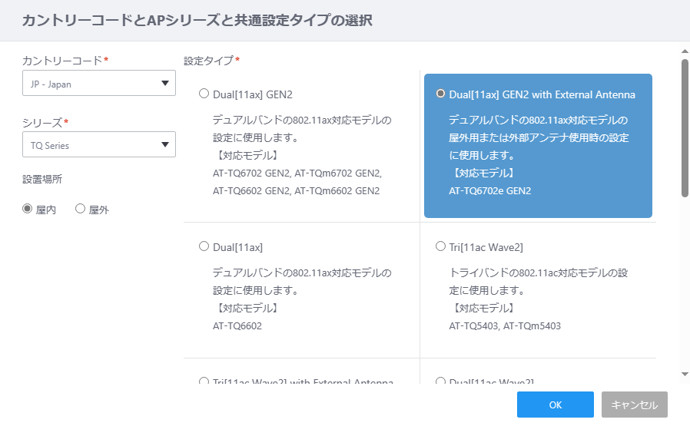Click the 設置場所 label
This screenshot has width=690, height=436.
(x=42, y=180)
